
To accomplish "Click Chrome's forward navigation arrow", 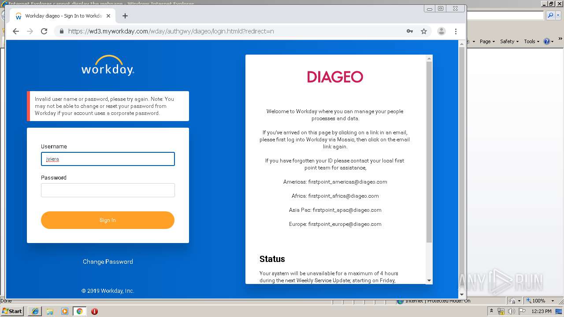I will click(30, 31).
